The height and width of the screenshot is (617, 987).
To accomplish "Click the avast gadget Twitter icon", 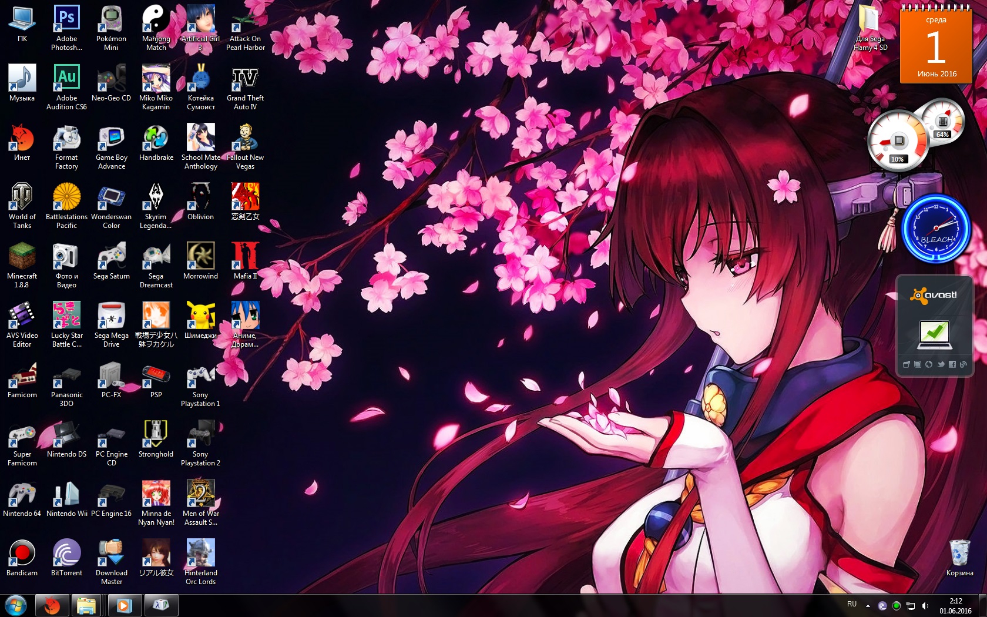I will pos(941,364).
